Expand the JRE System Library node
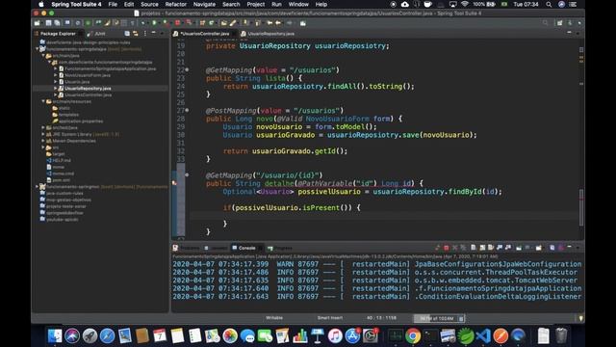 (43, 134)
